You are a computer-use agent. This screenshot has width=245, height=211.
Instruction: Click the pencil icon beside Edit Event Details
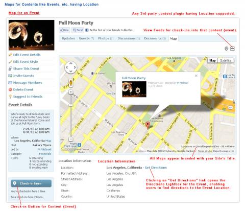coord(10,55)
